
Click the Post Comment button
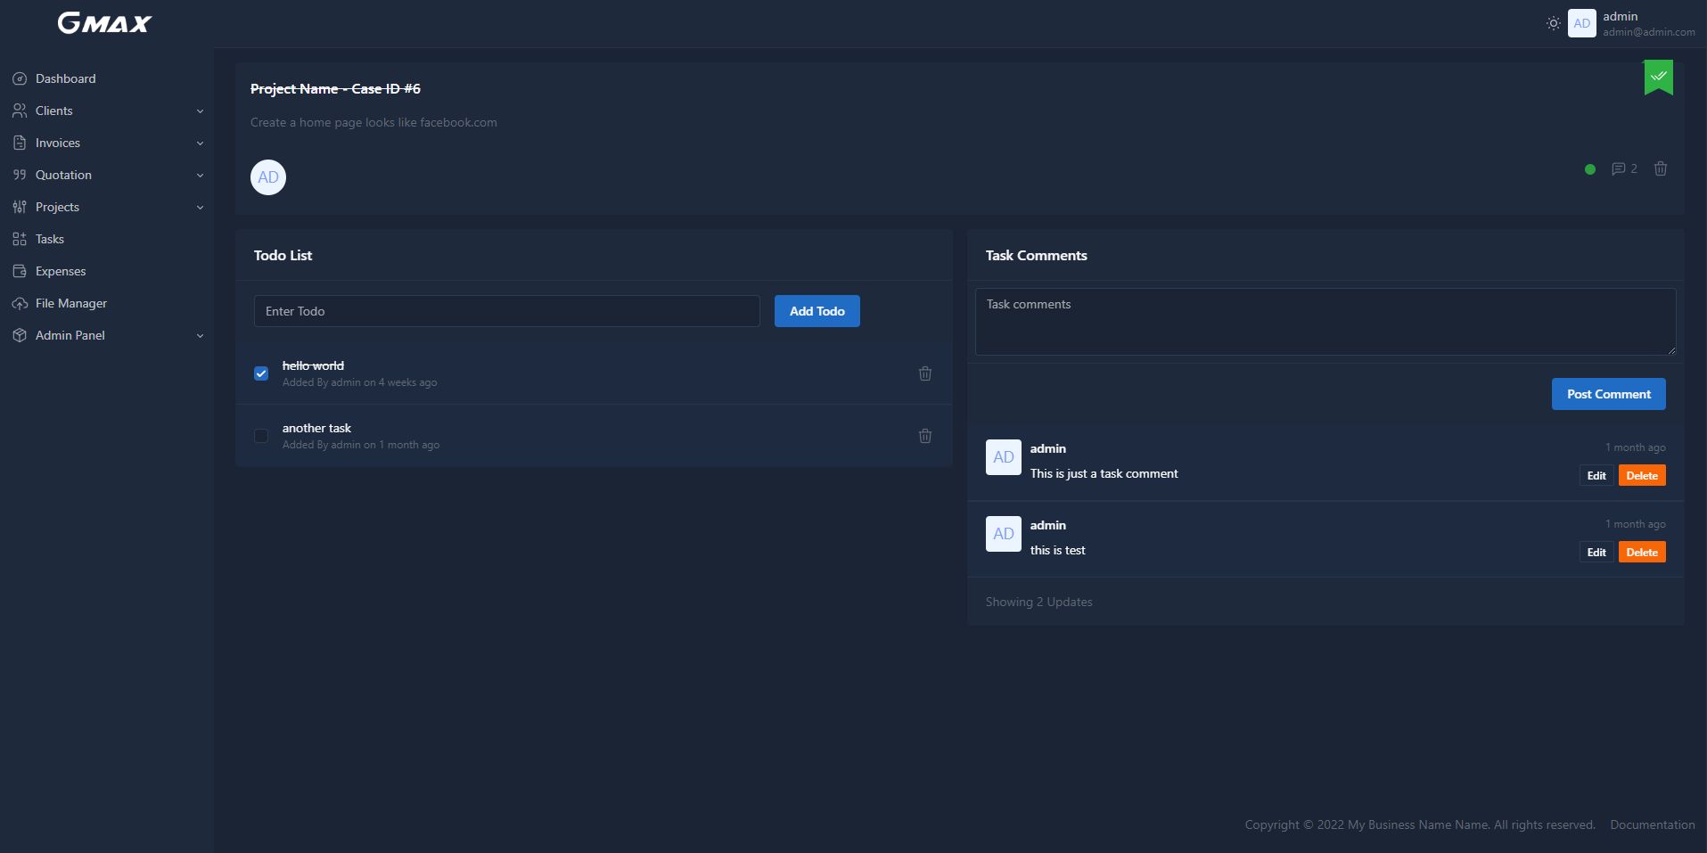point(1609,394)
